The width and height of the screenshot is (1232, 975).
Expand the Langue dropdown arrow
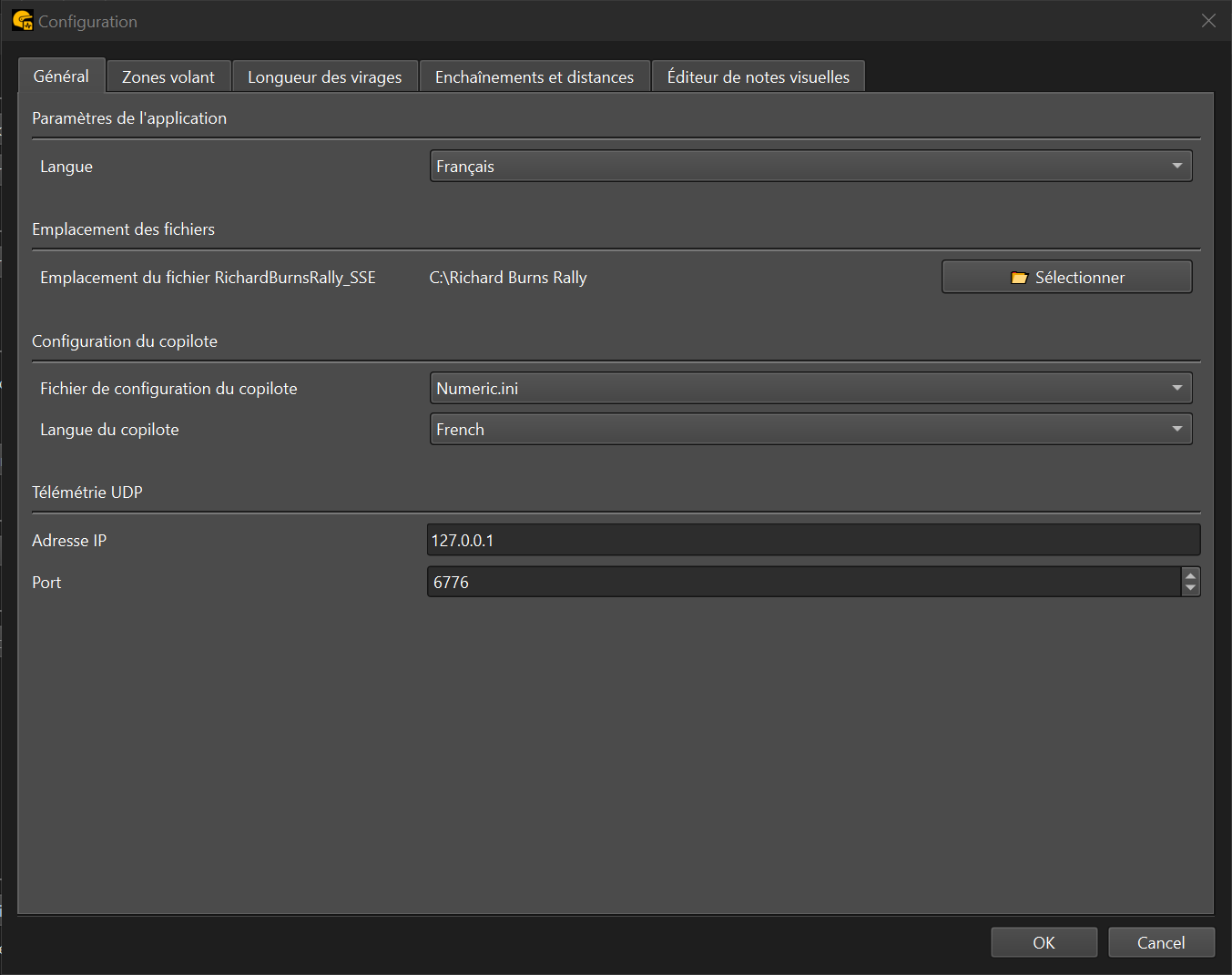tap(1176, 167)
